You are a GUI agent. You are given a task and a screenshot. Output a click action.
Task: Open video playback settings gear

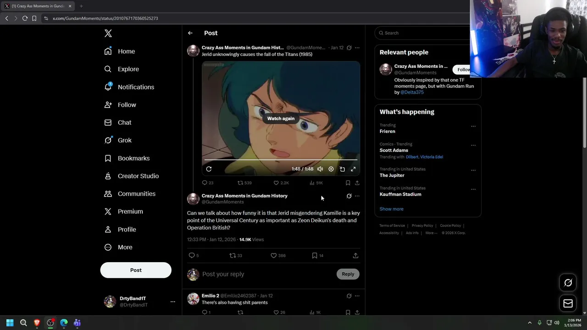pos(331,169)
